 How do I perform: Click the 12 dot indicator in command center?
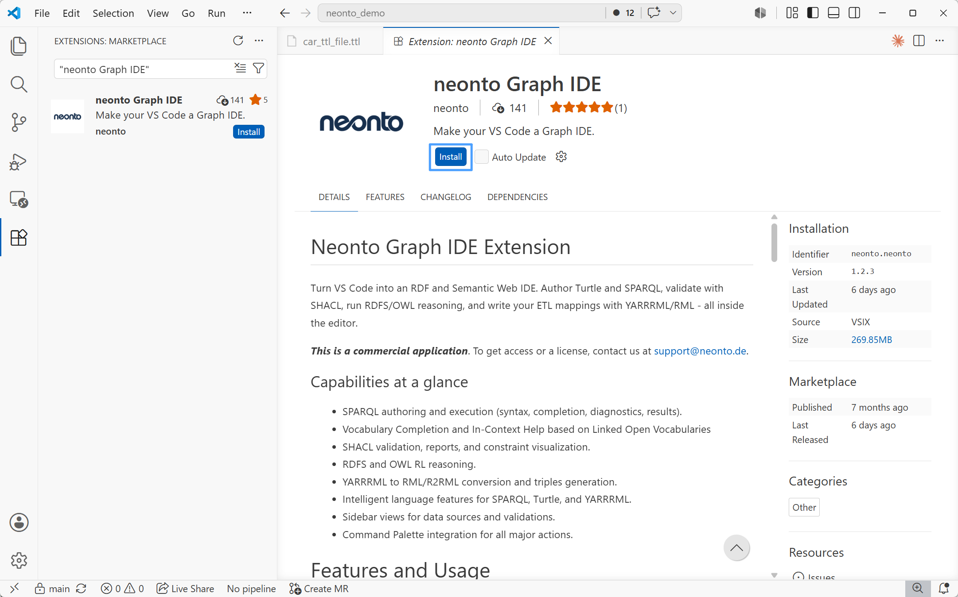[x=623, y=13]
